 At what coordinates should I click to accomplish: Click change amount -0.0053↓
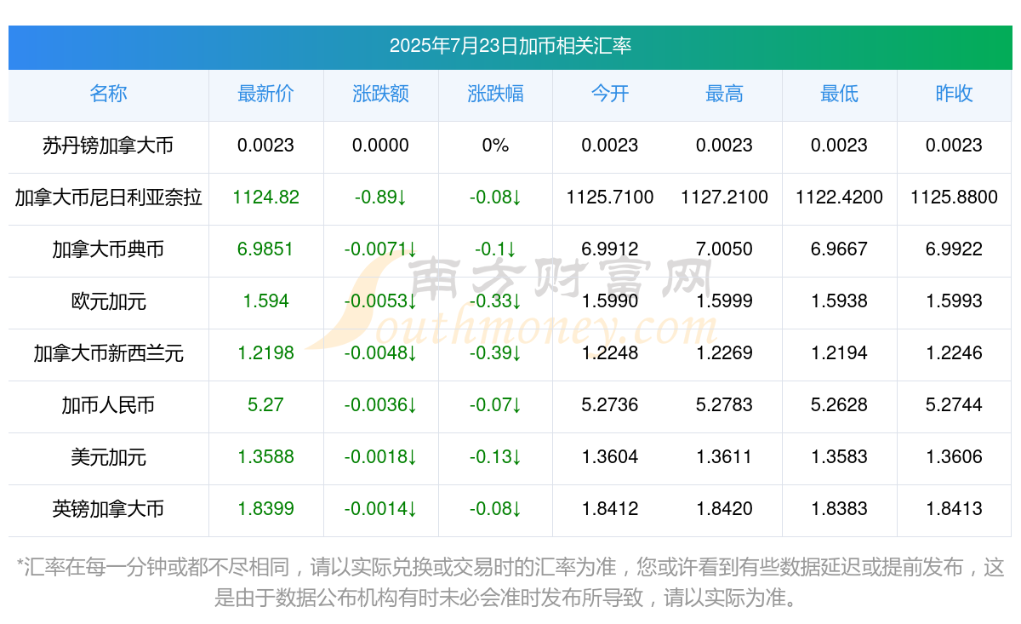point(380,301)
